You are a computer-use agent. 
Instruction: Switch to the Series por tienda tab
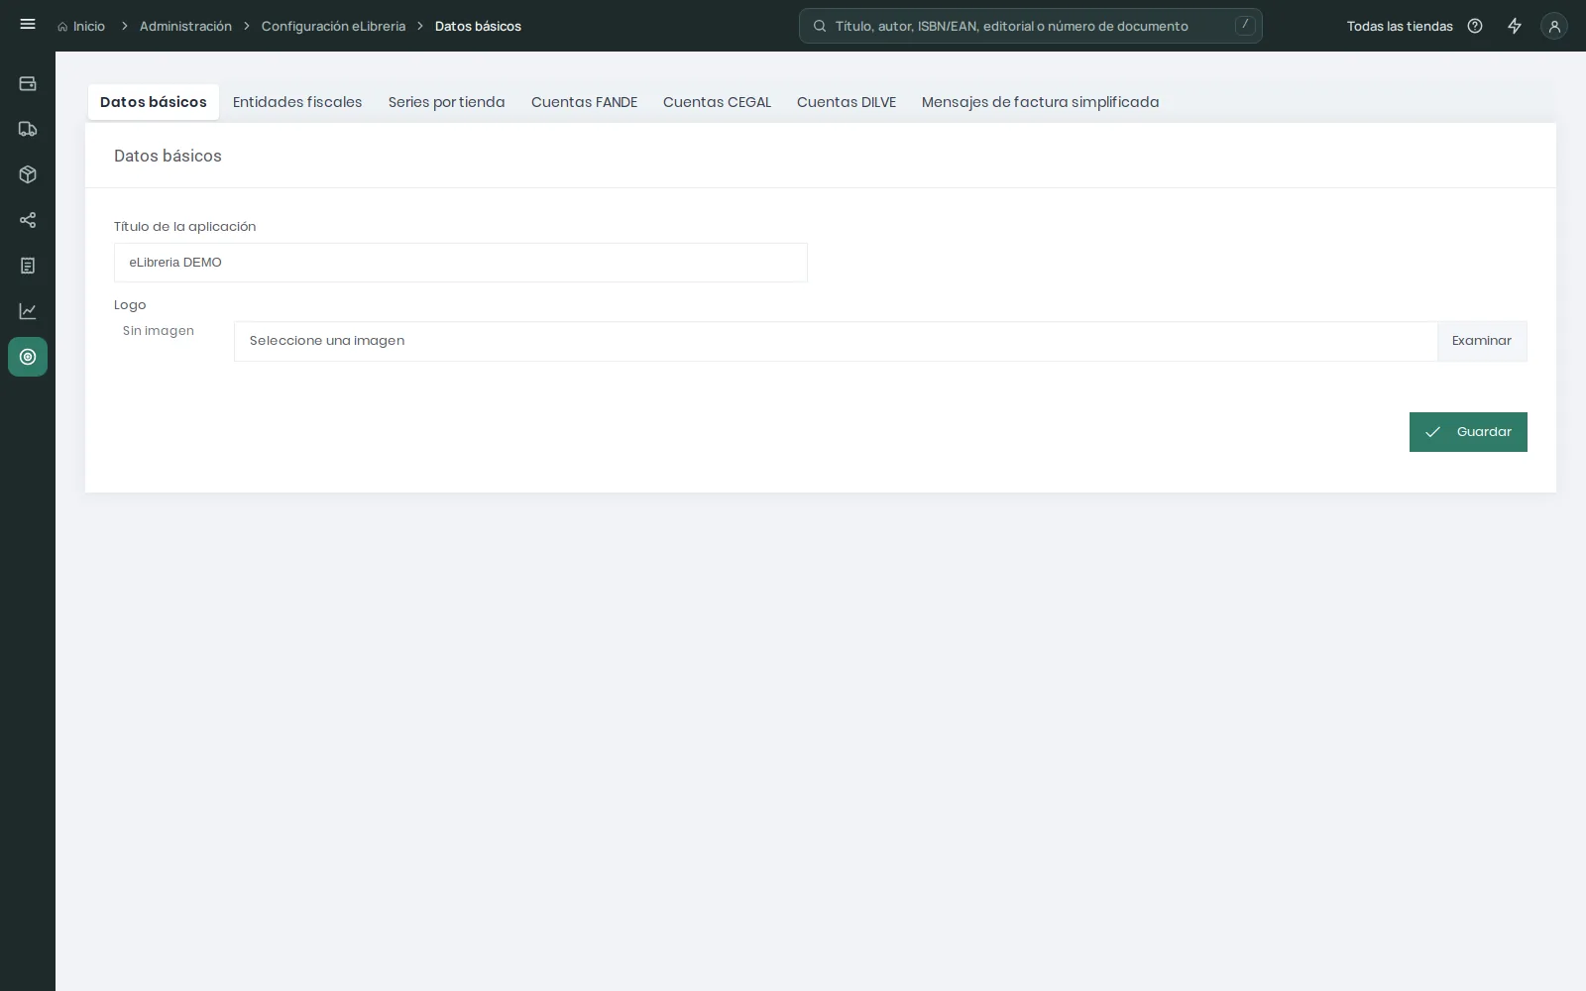click(x=447, y=102)
